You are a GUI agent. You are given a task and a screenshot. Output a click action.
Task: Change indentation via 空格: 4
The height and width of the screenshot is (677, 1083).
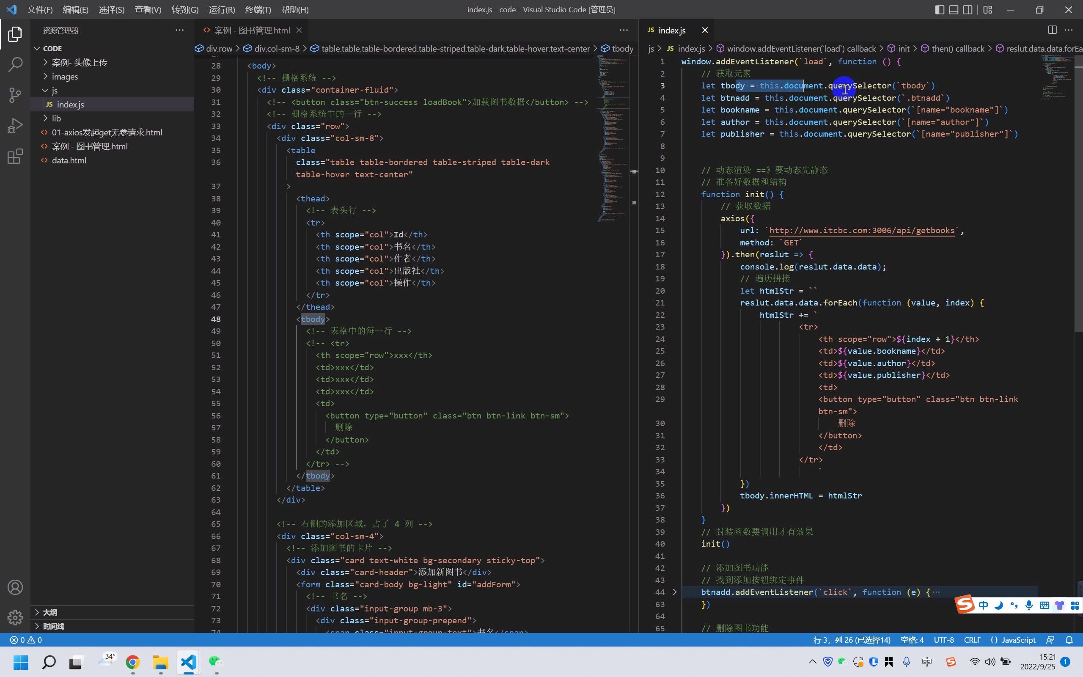click(912, 640)
